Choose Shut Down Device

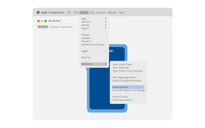[x=122, y=100]
